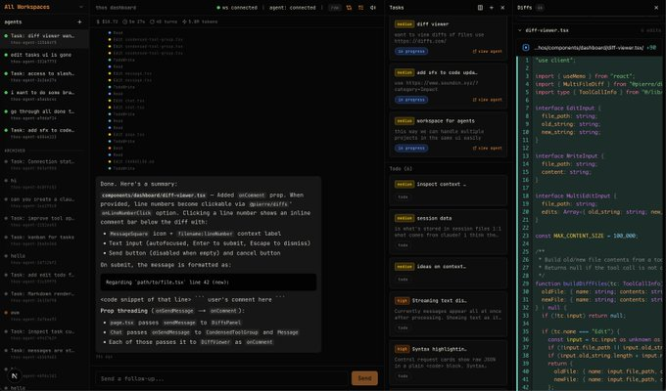Toggle the raw view button in header
The width and height of the screenshot is (666, 391).
click(x=335, y=8)
